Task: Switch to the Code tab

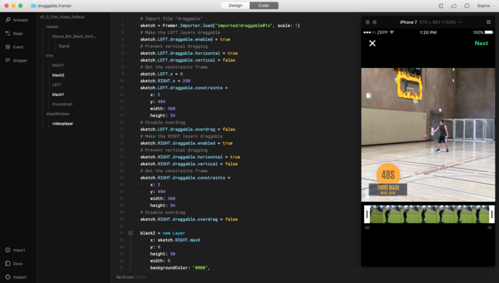Action: tap(264, 6)
